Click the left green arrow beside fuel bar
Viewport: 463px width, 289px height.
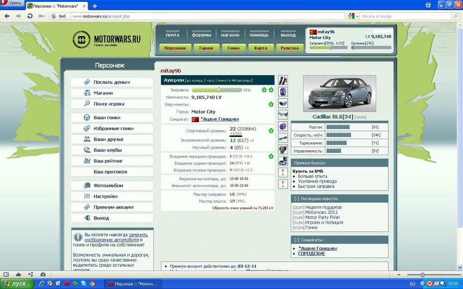tap(264, 90)
